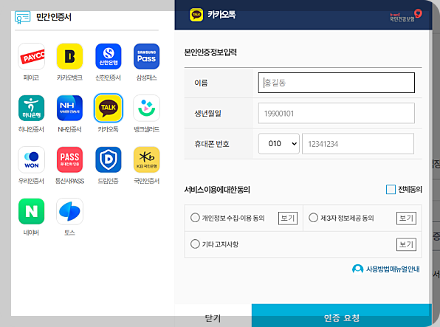Choose the Kakao Bank certificate icon
The height and width of the screenshot is (327, 440).
(69, 56)
